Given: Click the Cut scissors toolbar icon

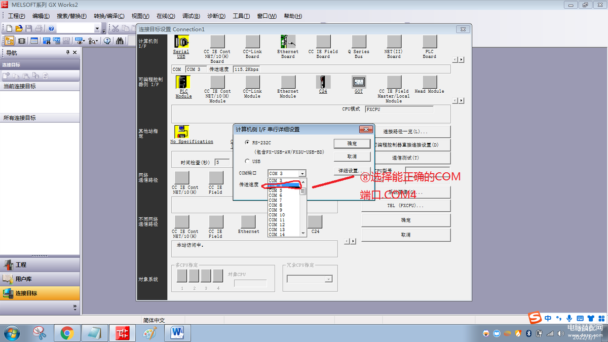Looking at the screenshot, I should click(116, 28).
